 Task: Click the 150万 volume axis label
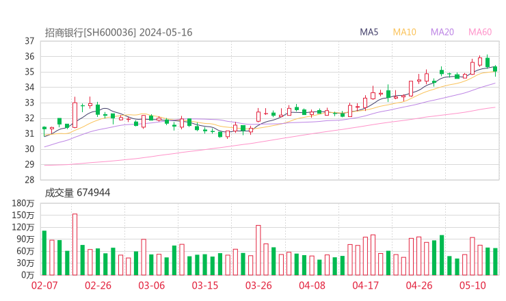23,215
